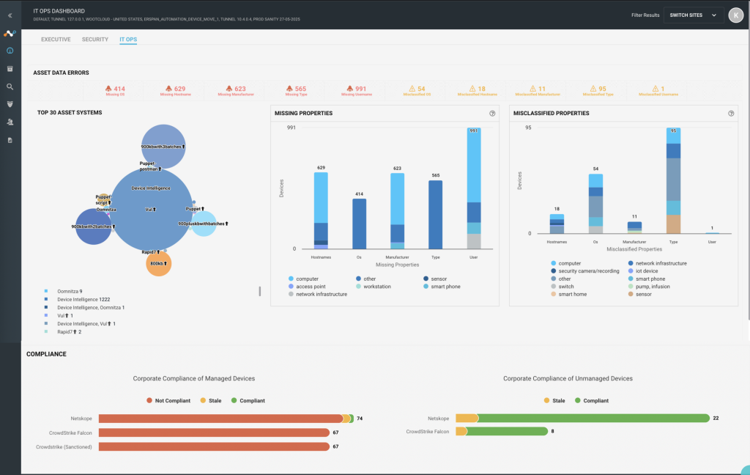Open the reports document icon in sidebar
Image resolution: width=750 pixels, height=475 pixels.
point(10,140)
